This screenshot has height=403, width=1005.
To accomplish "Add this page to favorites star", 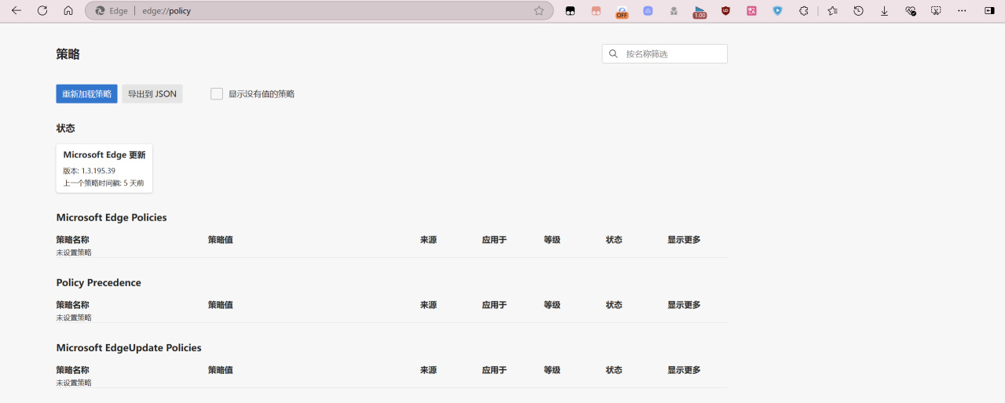I will click(x=539, y=11).
